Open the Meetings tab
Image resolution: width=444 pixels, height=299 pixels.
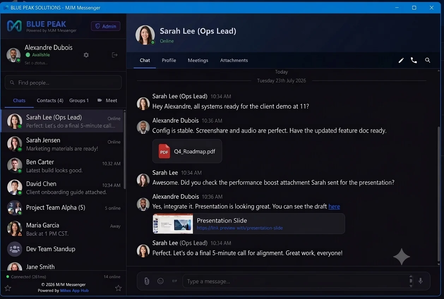pos(198,60)
